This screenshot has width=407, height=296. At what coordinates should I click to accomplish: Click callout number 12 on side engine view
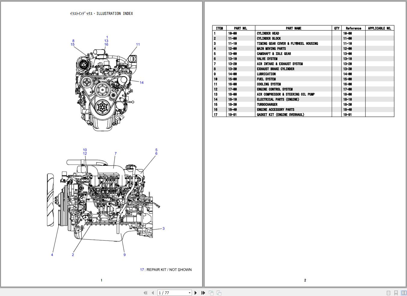tap(85, 153)
